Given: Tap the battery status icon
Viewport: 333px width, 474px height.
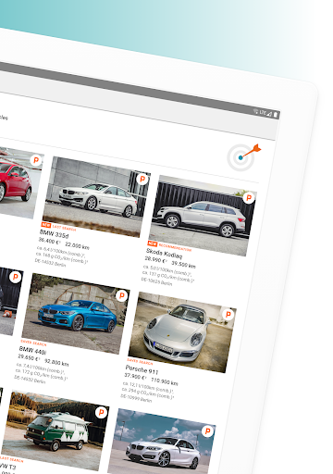Looking at the screenshot, I should pos(276,115).
